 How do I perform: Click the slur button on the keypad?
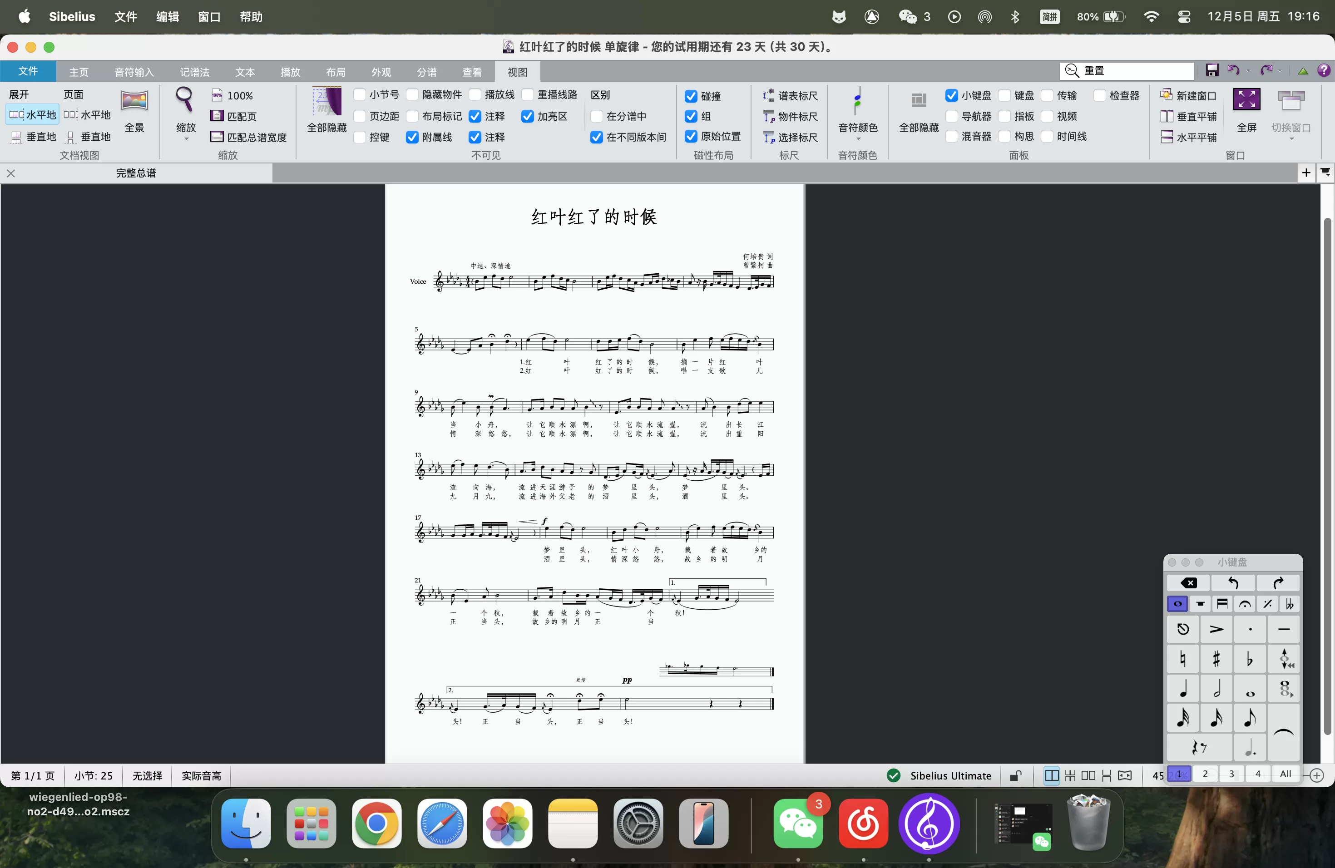pyautogui.click(x=1283, y=733)
